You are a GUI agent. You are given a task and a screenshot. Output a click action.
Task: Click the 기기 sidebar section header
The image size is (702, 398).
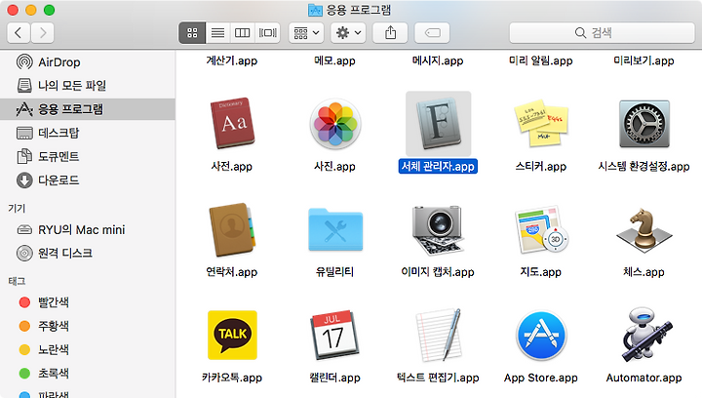coord(17,208)
